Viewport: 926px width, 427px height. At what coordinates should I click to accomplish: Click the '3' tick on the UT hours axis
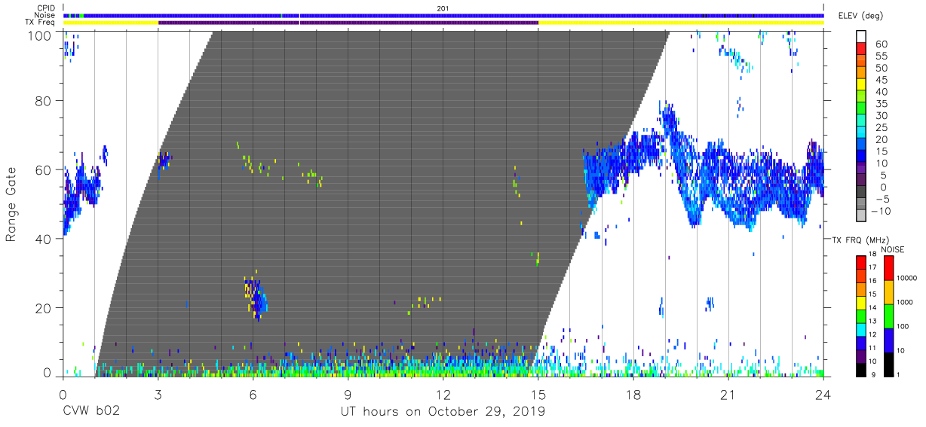(x=158, y=395)
